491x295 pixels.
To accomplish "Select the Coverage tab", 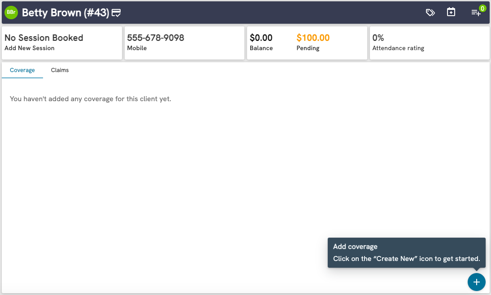I will point(22,70).
